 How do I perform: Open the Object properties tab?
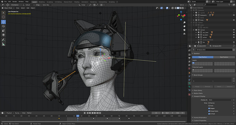[189, 73]
